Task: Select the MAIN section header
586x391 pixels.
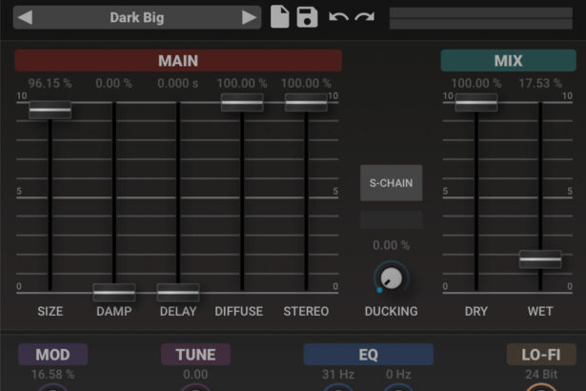Action: point(178,61)
